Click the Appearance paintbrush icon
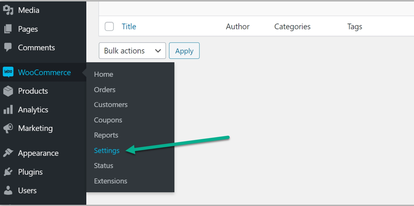 (x=8, y=153)
